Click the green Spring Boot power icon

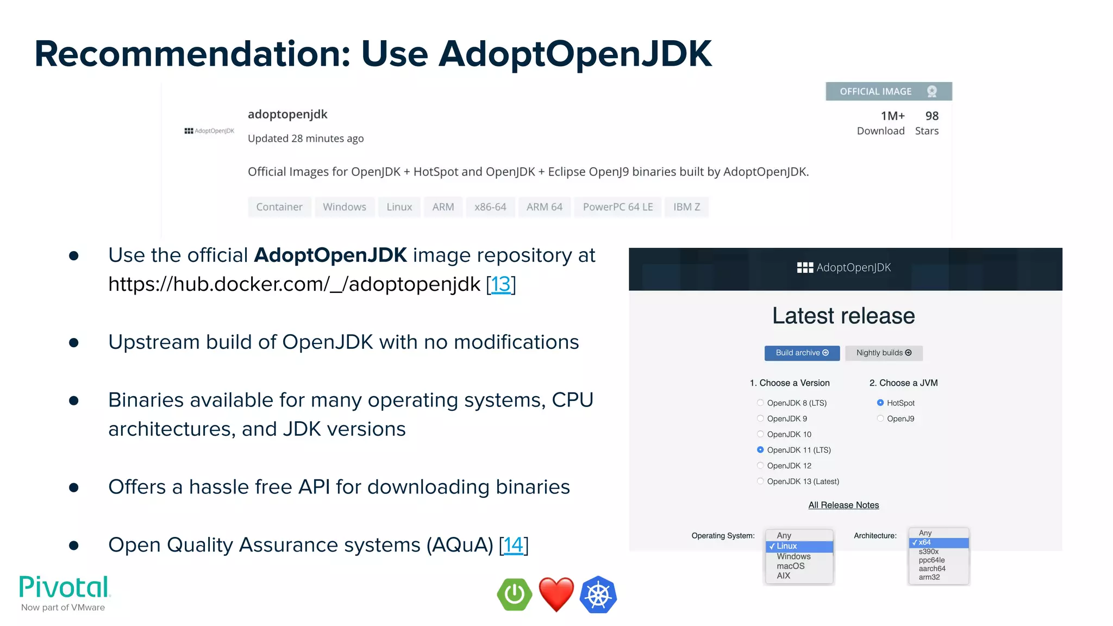(x=514, y=594)
